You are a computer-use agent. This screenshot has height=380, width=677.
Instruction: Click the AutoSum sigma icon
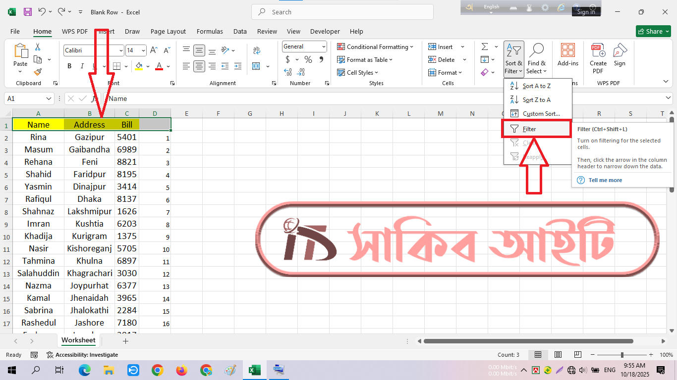484,47
